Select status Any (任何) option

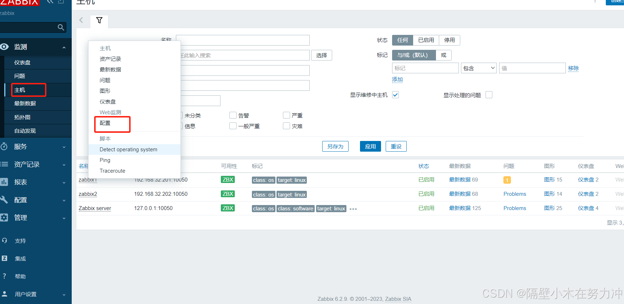pyautogui.click(x=402, y=40)
